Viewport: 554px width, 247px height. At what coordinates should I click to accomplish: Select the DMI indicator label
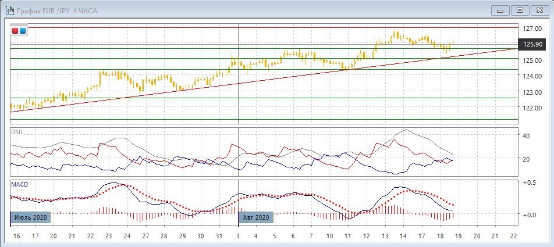(x=16, y=132)
